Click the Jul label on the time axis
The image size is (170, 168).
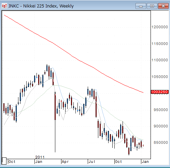pos(92,162)
